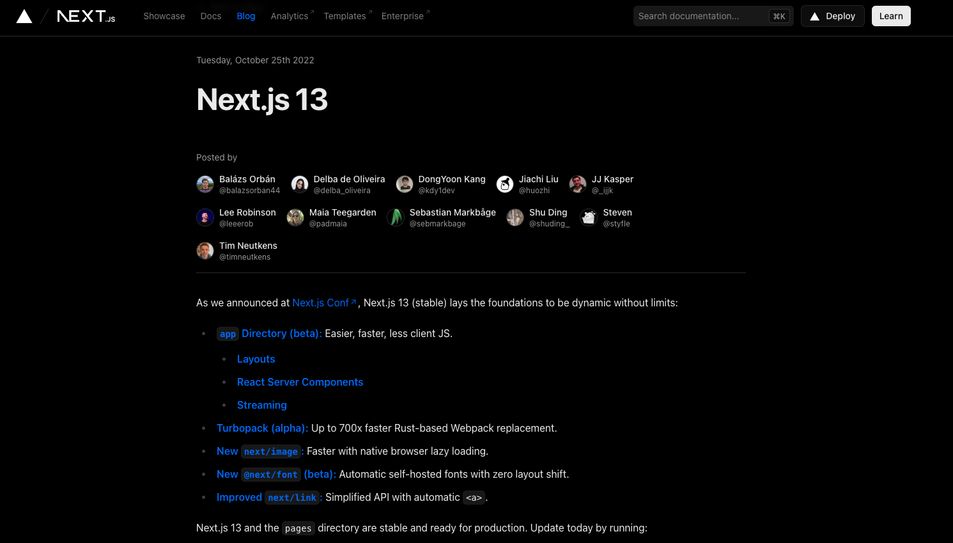Click the inline <a> code tag
This screenshot has width=953, height=543.
click(474, 498)
